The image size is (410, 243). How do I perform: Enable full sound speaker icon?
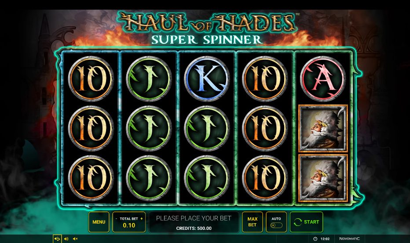tap(66, 239)
